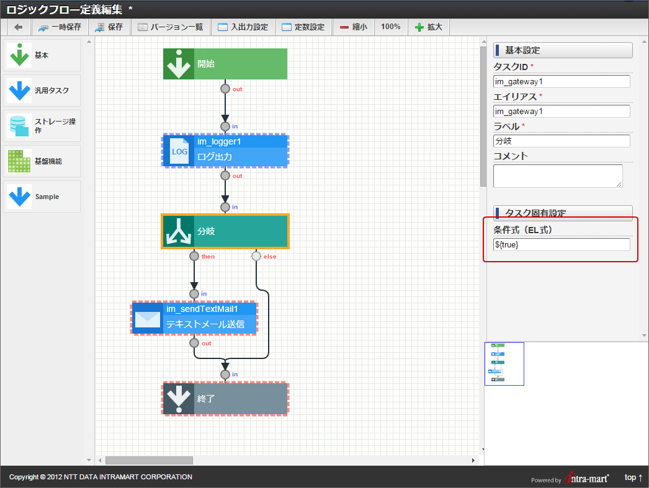The height and width of the screenshot is (488, 649).
Task: Select the im_logger1 ログ出力 node
Action: [x=225, y=151]
